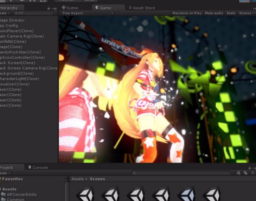Switch to the Console tab

click(x=38, y=167)
